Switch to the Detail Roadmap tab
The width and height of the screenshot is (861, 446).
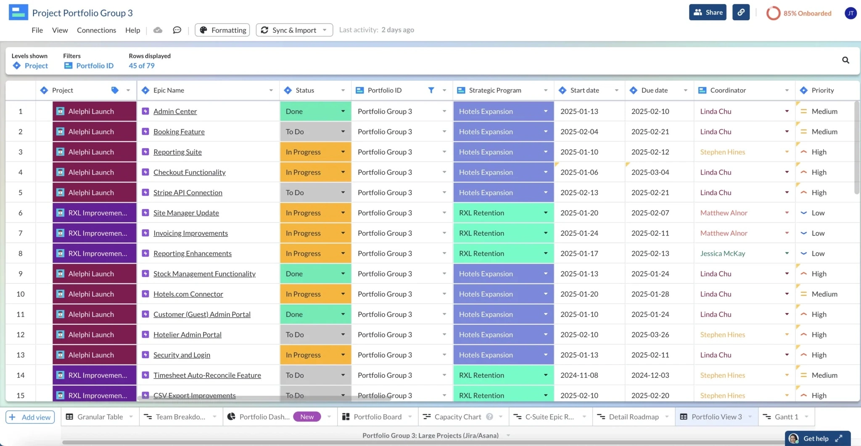(x=634, y=417)
